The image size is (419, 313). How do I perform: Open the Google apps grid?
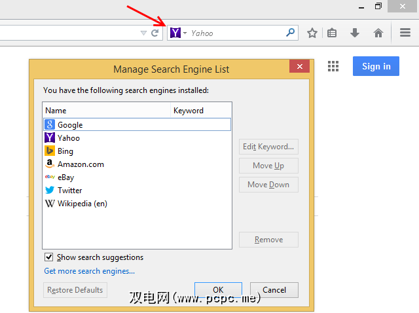(x=333, y=66)
